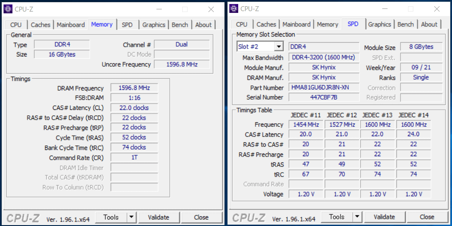Image resolution: width=452 pixels, height=226 pixels.
Task: Open CPU tab in left CPU-Z window
Action: click(16, 25)
